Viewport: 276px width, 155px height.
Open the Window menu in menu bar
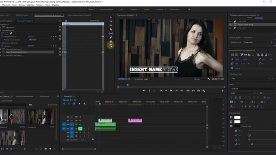click(x=47, y=5)
